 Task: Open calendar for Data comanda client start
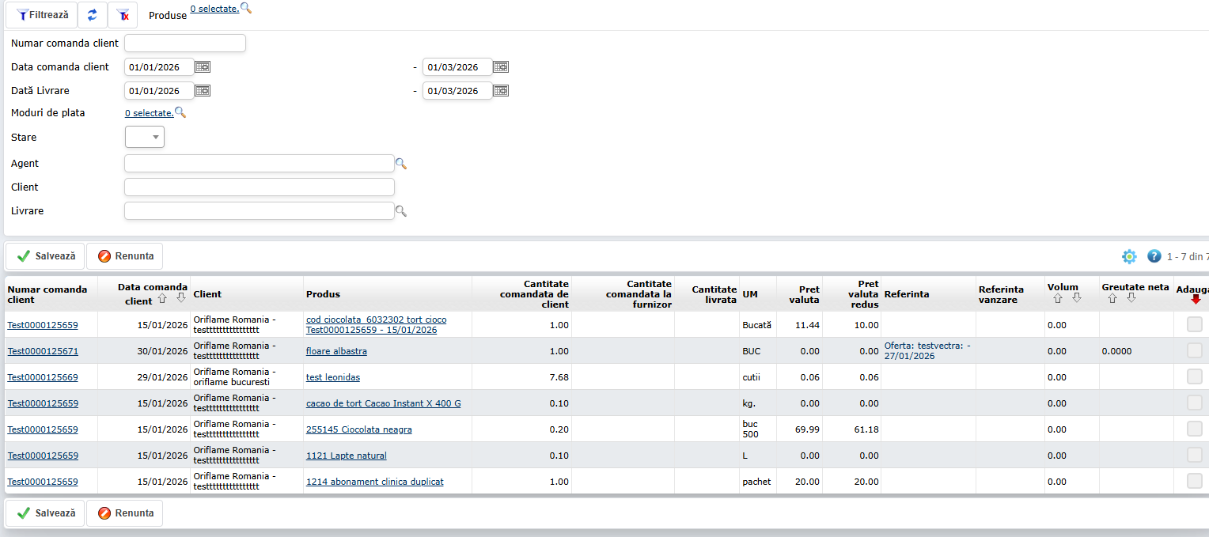203,67
